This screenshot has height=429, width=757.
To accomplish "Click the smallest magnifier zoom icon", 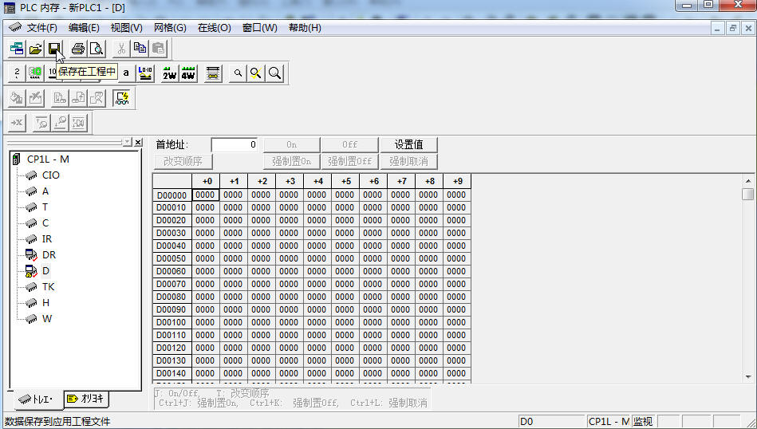I will click(238, 73).
